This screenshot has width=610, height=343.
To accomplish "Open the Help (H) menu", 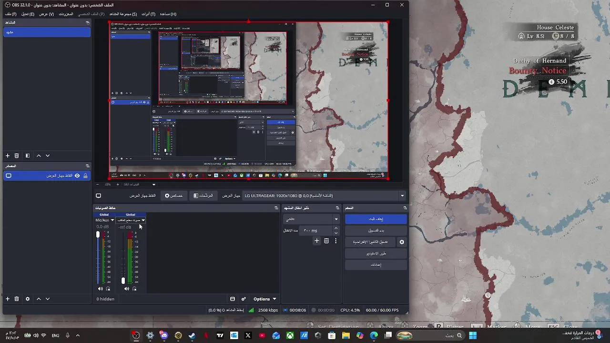I will pyautogui.click(x=168, y=14).
